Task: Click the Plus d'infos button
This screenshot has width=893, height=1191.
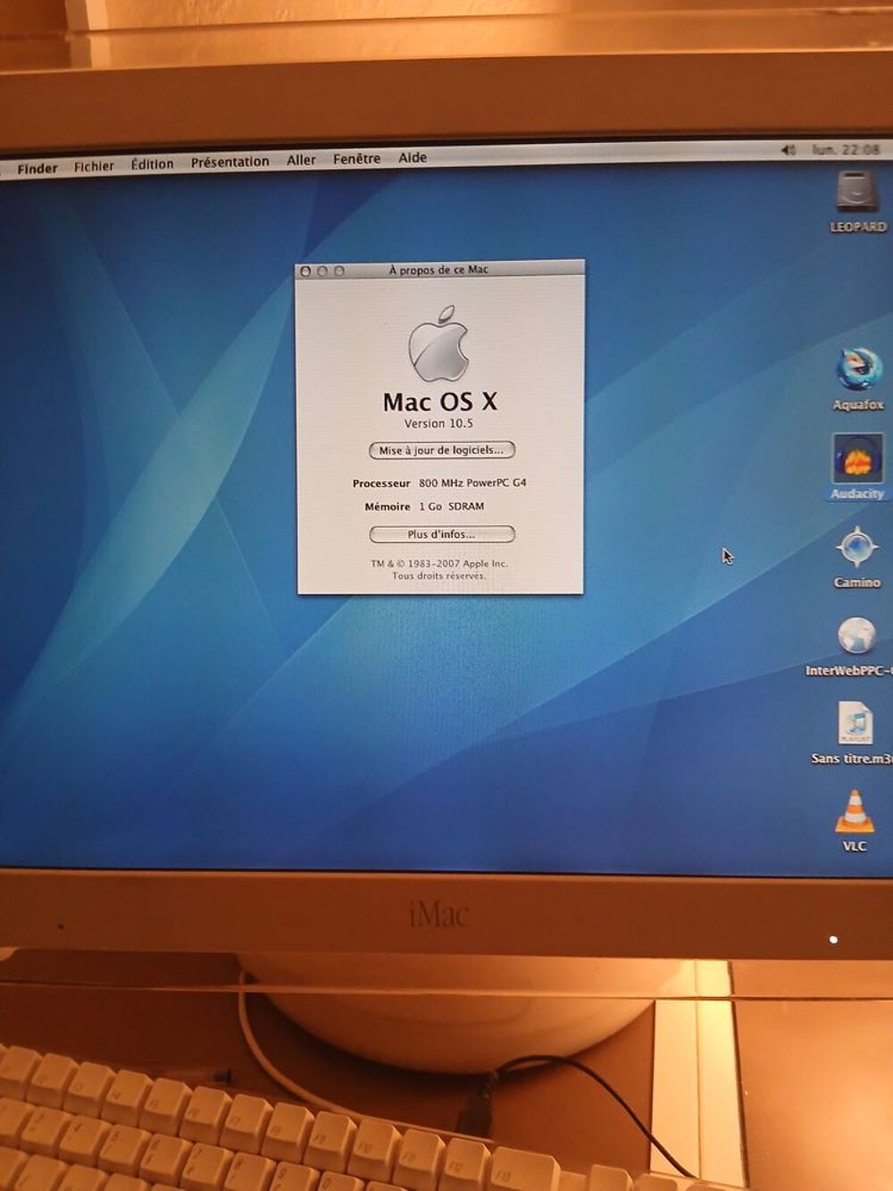Action: coord(442,534)
